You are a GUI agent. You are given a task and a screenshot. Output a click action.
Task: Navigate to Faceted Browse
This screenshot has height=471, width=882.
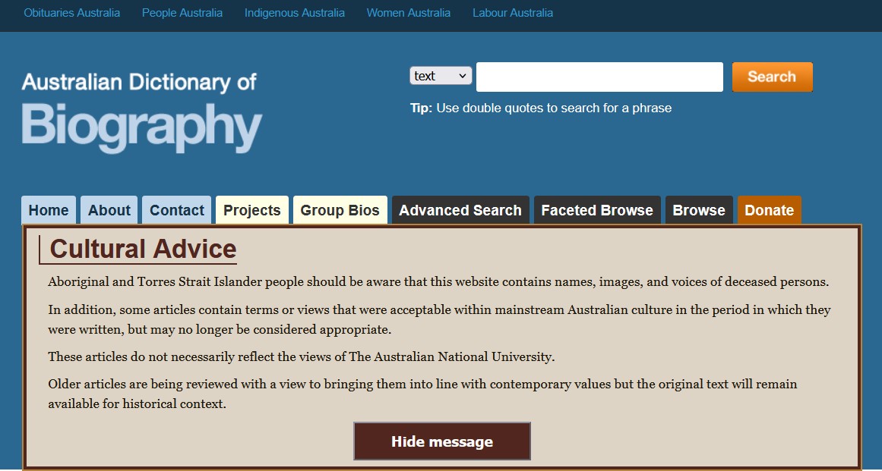pos(597,210)
